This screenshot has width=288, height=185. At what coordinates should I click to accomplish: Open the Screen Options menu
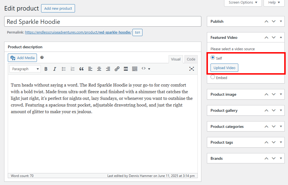click(x=243, y=2)
